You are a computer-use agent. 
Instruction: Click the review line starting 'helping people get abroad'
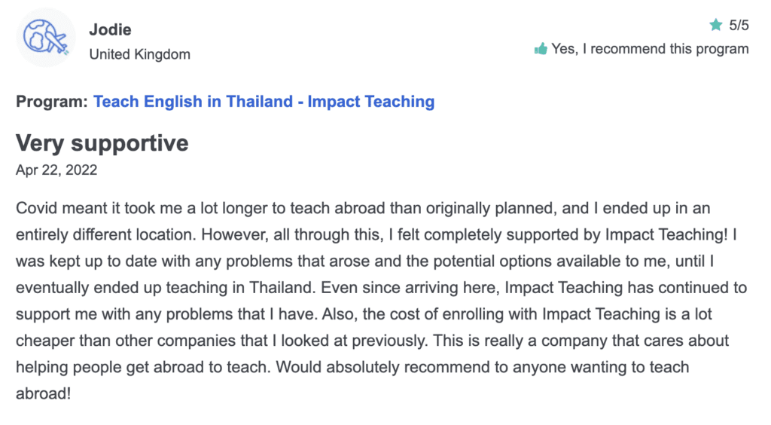(352, 367)
